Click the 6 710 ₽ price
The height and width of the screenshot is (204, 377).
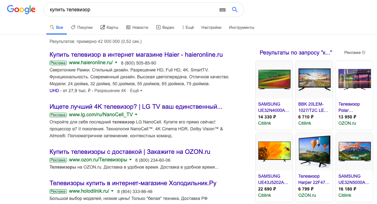(x=306, y=117)
